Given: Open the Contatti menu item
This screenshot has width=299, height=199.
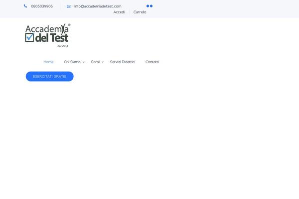Looking at the screenshot, I should coord(152,62).
